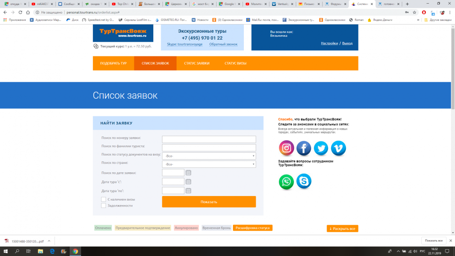Tick the 'Задолженности' checkbox

(x=104, y=206)
